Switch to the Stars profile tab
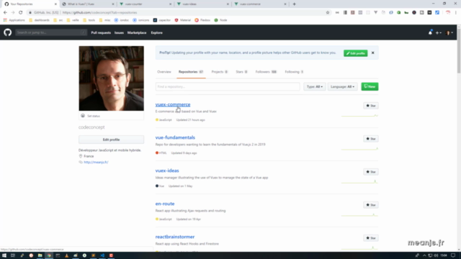The width and height of the screenshot is (461, 259). 241,72
